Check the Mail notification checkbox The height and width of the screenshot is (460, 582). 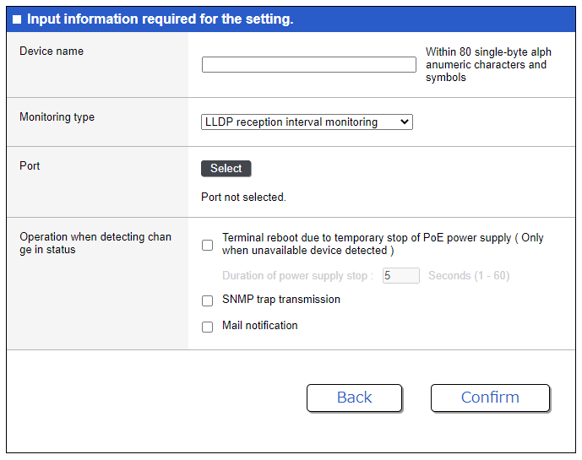click(x=207, y=327)
